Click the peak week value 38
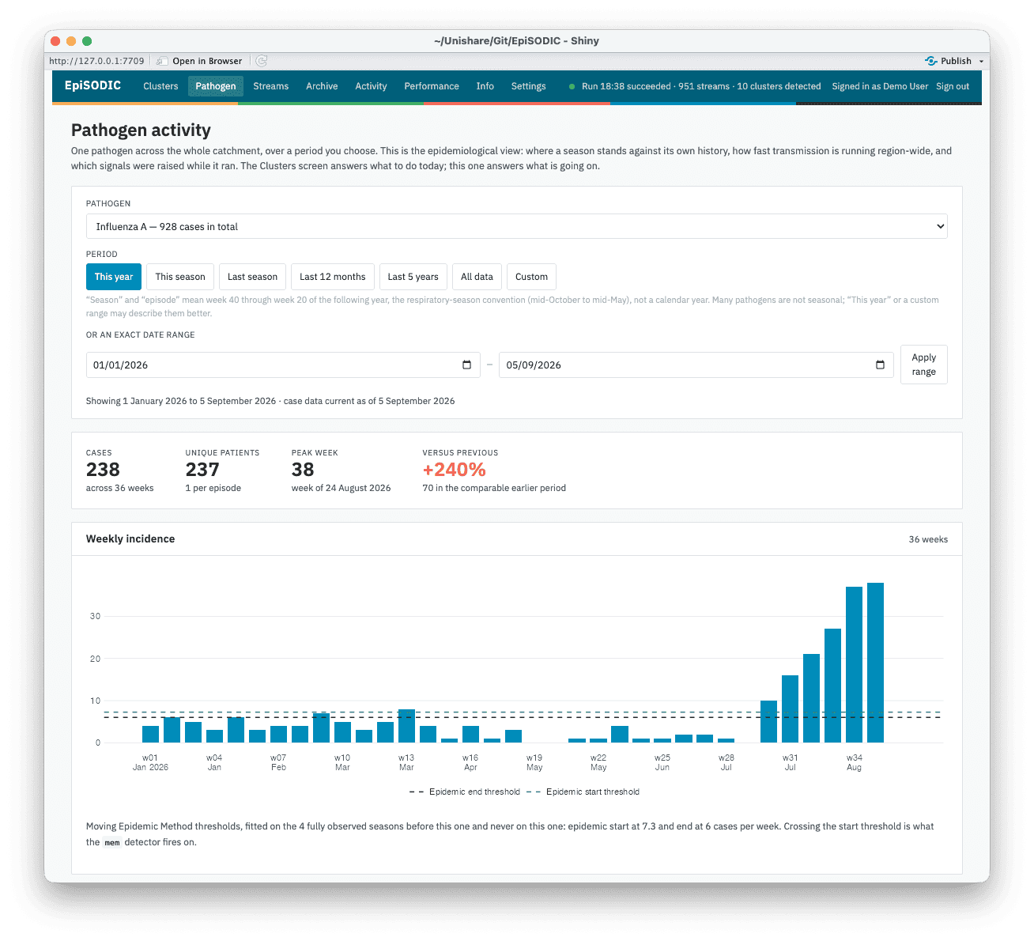 tap(303, 470)
